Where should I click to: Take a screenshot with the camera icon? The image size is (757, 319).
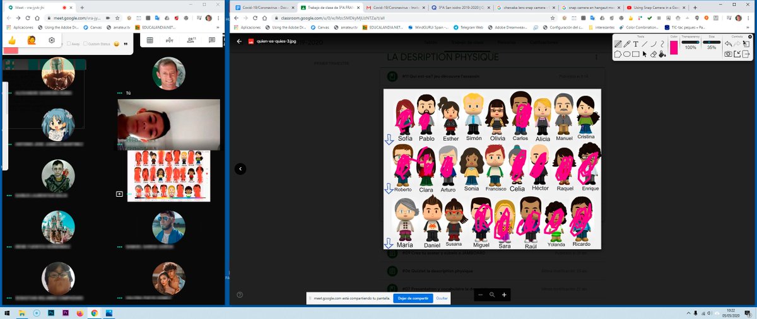[x=729, y=54]
